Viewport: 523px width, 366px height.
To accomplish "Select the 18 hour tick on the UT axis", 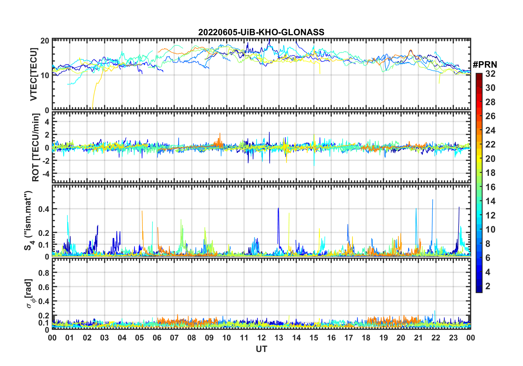I will [x=366, y=338].
